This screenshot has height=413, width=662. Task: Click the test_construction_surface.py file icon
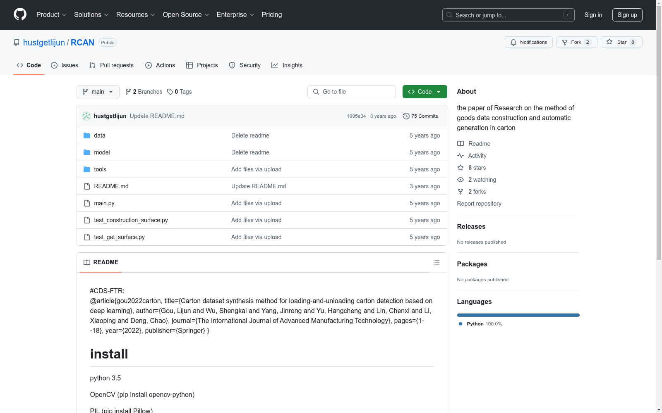87,220
